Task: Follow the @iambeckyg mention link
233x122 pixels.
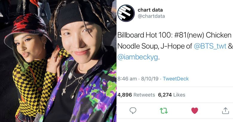Action: point(138,57)
